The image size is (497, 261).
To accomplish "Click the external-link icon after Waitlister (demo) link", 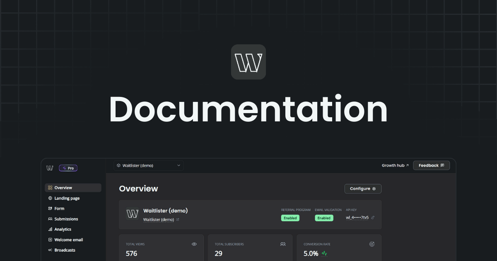I will 178,220.
